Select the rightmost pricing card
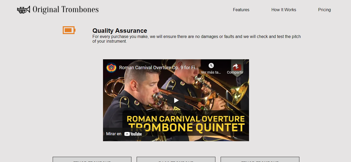The width and height of the screenshot is (351, 162). point(260,159)
